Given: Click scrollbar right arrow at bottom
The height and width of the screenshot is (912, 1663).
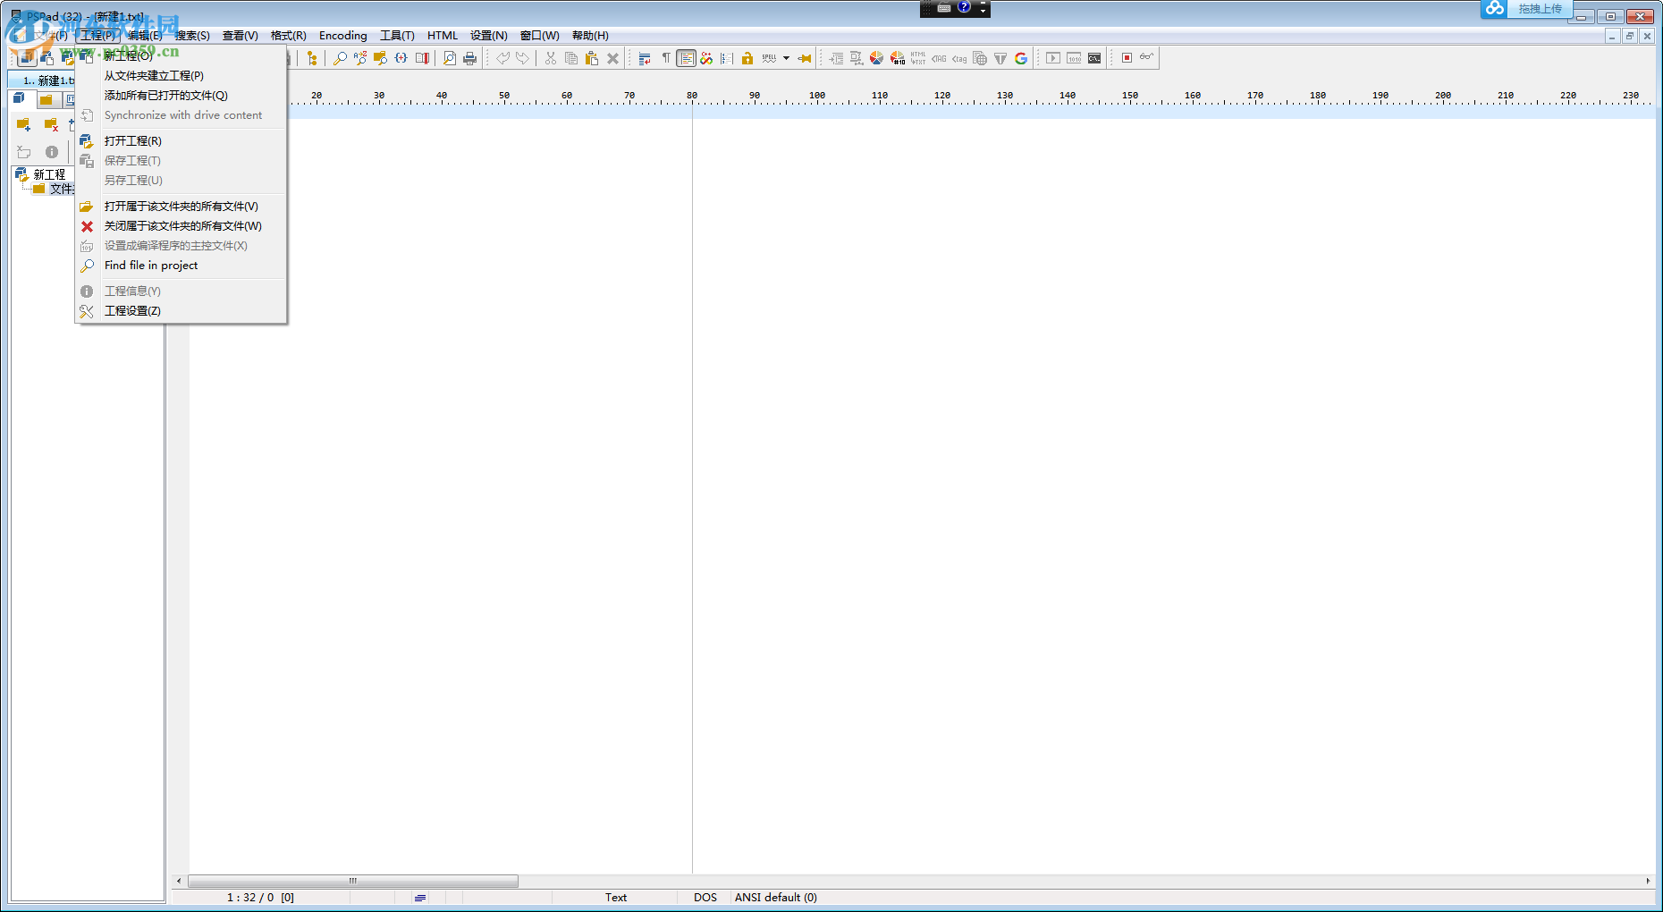Looking at the screenshot, I should tap(1648, 881).
